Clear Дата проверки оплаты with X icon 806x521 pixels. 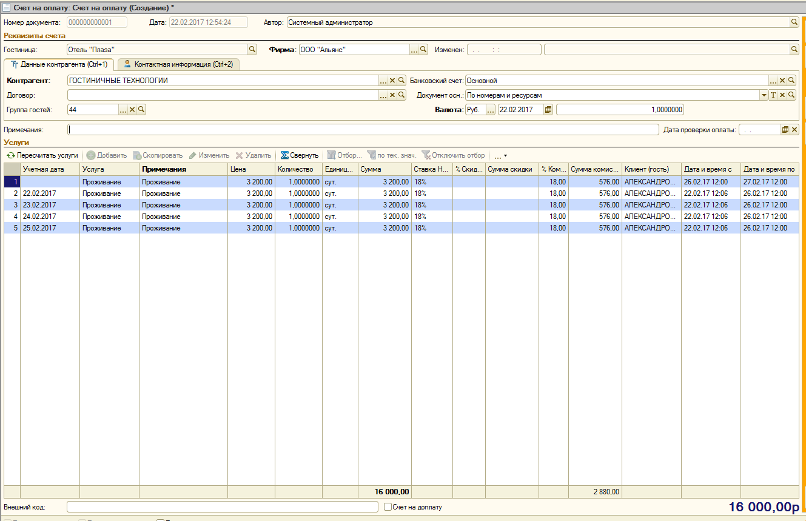(x=794, y=130)
